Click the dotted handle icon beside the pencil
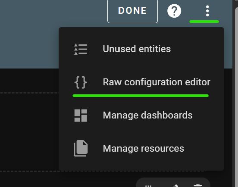The width and height of the screenshot is (238, 187). (148, 186)
